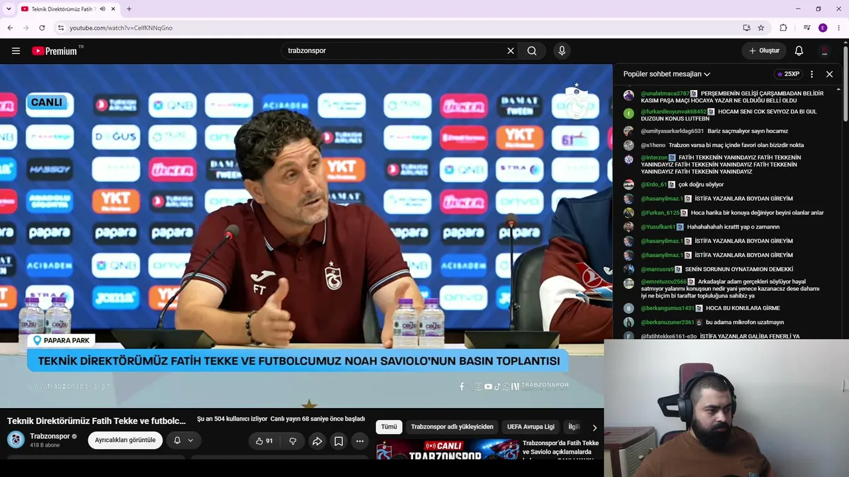Viewport: 849px width, 477px height.
Task: Select the UEFA Avrupa Ligi chip
Action: pyautogui.click(x=531, y=427)
